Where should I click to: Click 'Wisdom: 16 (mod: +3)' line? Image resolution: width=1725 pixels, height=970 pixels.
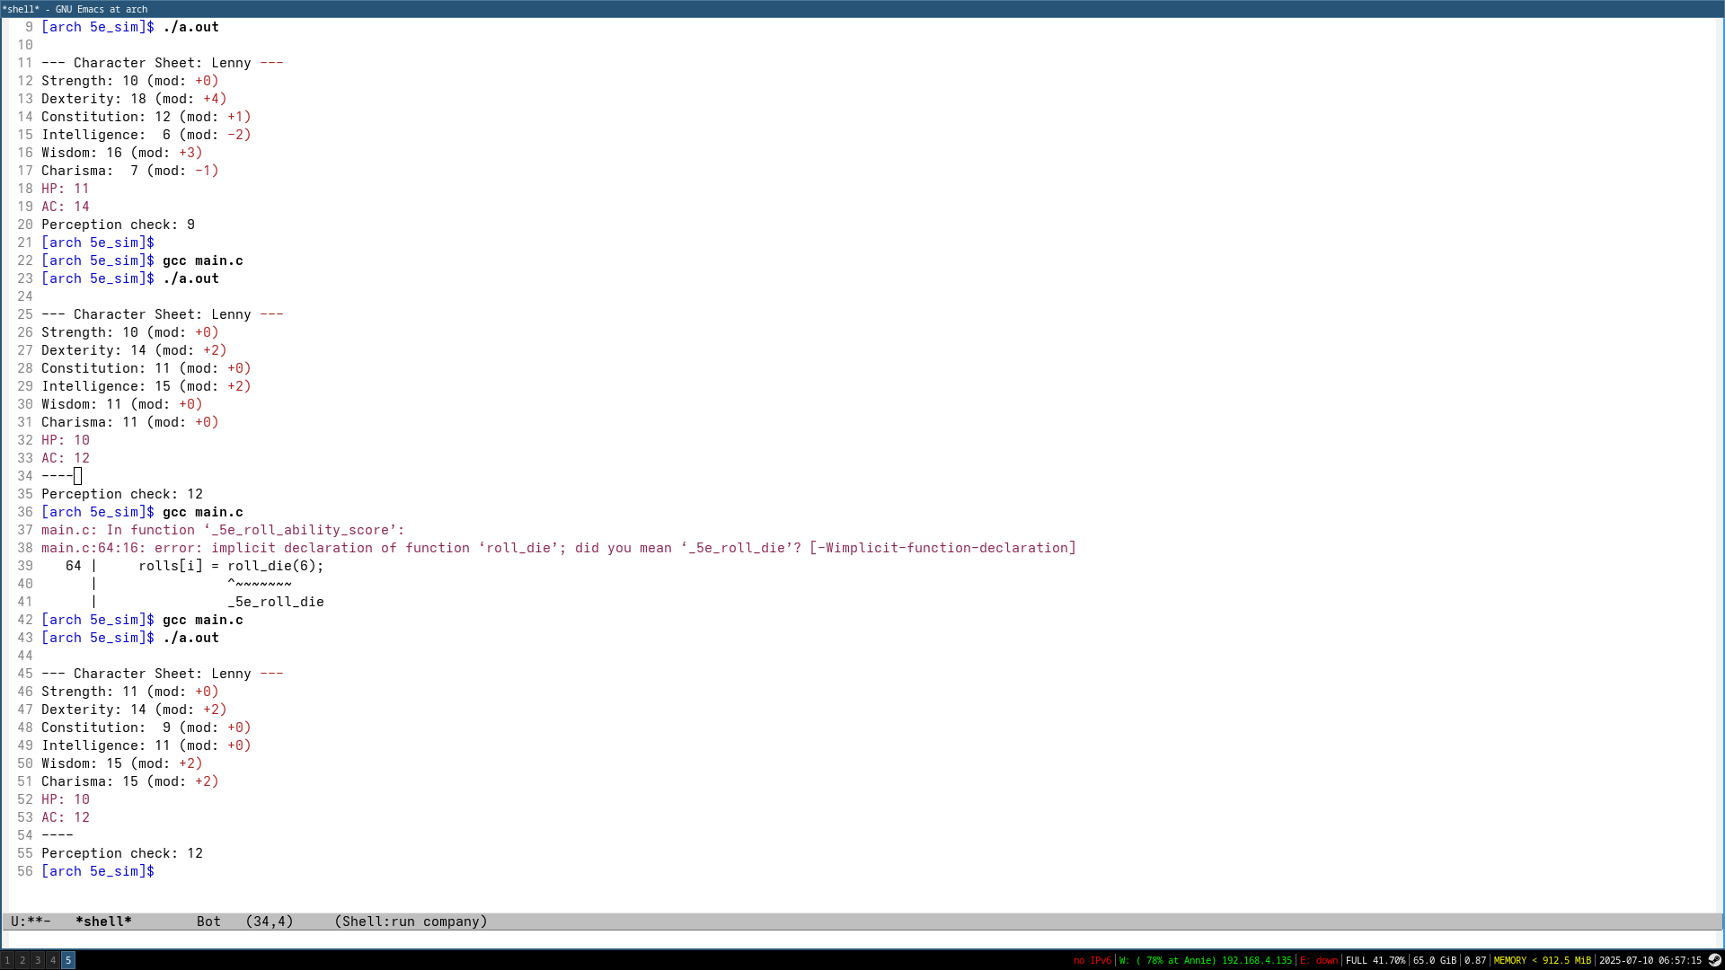click(122, 153)
